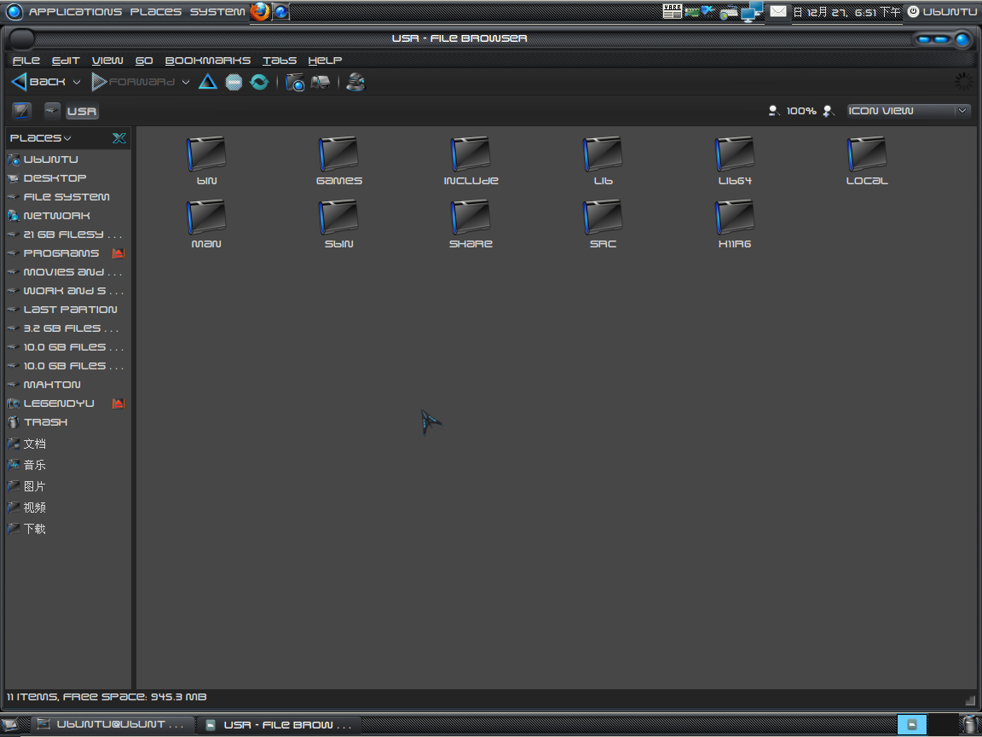This screenshot has height=737, width=982.
Task: Go up to the parent folder
Action: (208, 82)
